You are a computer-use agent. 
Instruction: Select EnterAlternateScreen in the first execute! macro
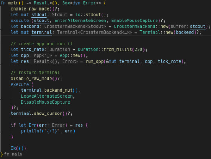point(80,21)
